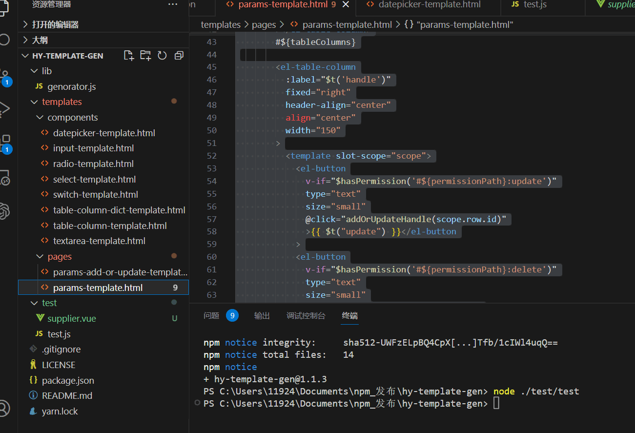The image size is (635, 433).
Task: Refresh the file explorer
Action: tap(163, 55)
